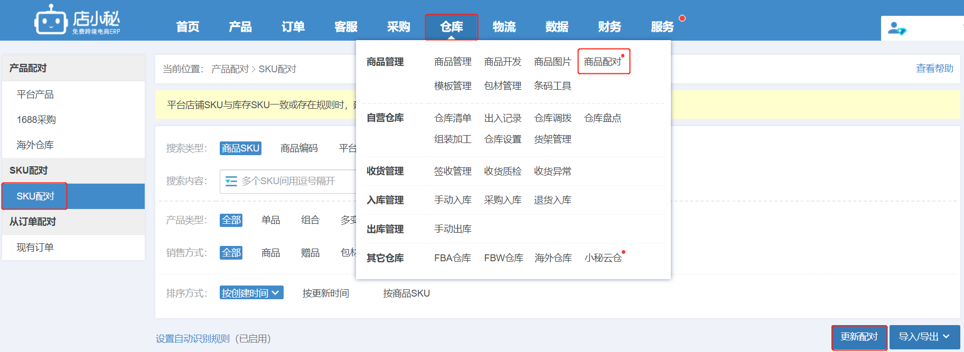Open 货架管理 from dropdown
The width and height of the screenshot is (964, 352).
pyautogui.click(x=553, y=139)
